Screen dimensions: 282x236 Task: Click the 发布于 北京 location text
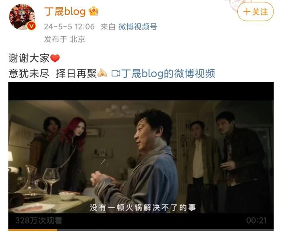tap(64, 39)
